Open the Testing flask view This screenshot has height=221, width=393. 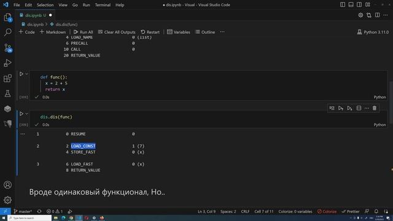click(x=7, y=93)
